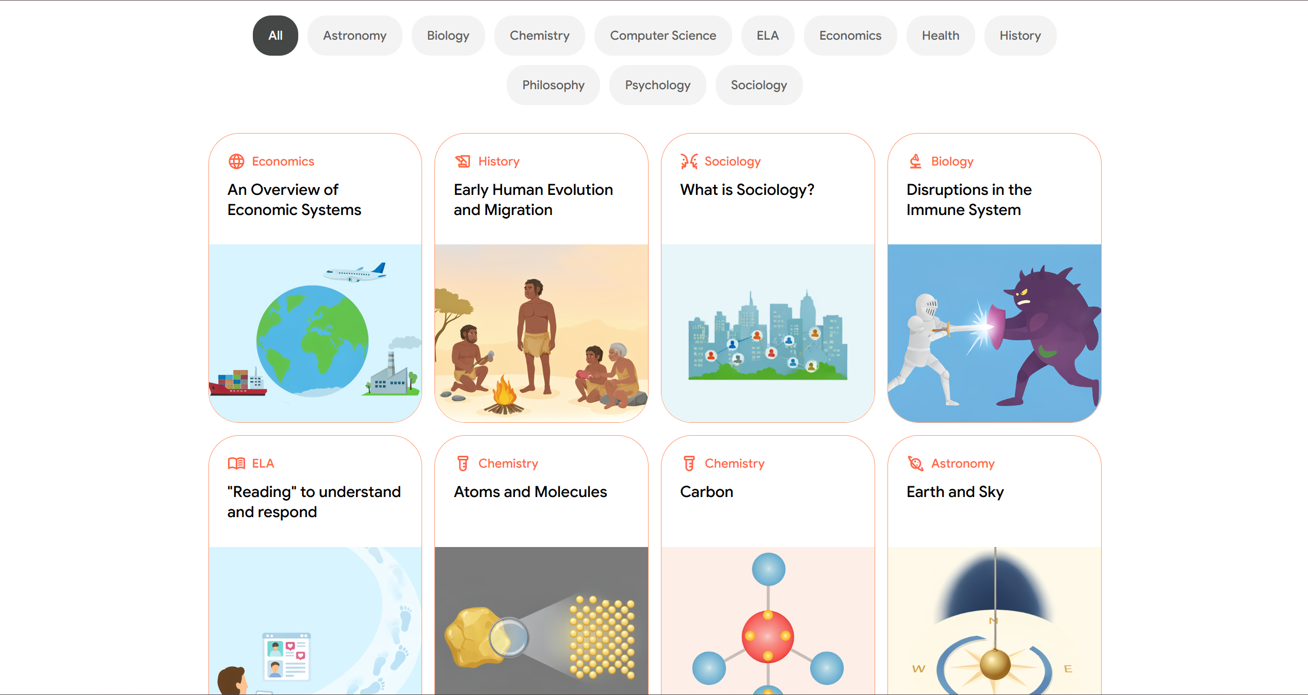Click the city skyline network illustration
Viewport: 1308px width, 695px height.
coord(768,333)
